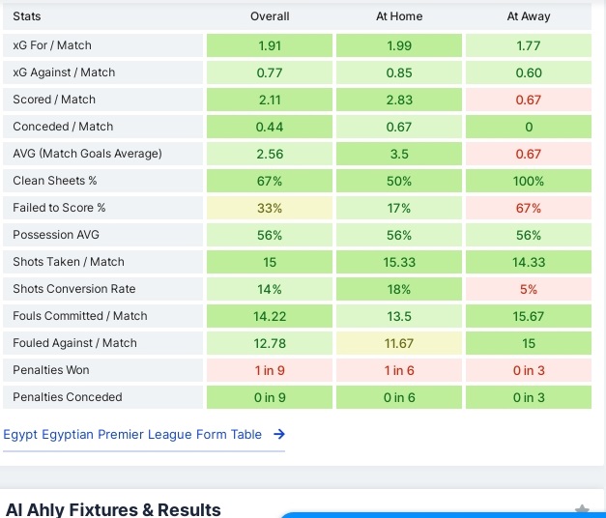Click the xG For / Match row label
This screenshot has height=518, width=606.
coord(52,45)
